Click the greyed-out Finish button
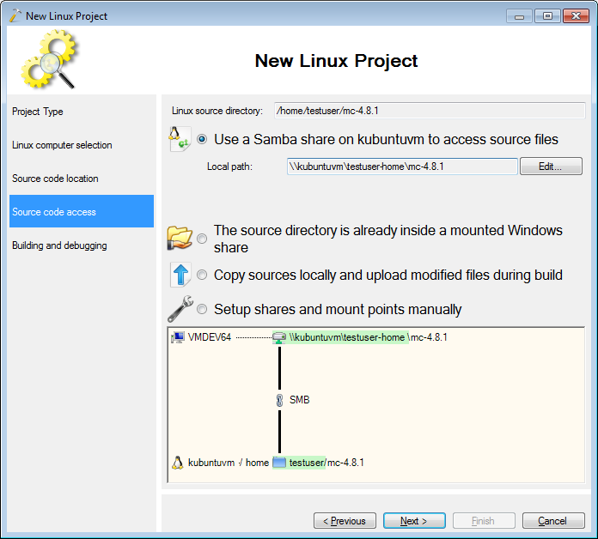Screen dimensions: 598x539 pyautogui.click(x=484, y=521)
